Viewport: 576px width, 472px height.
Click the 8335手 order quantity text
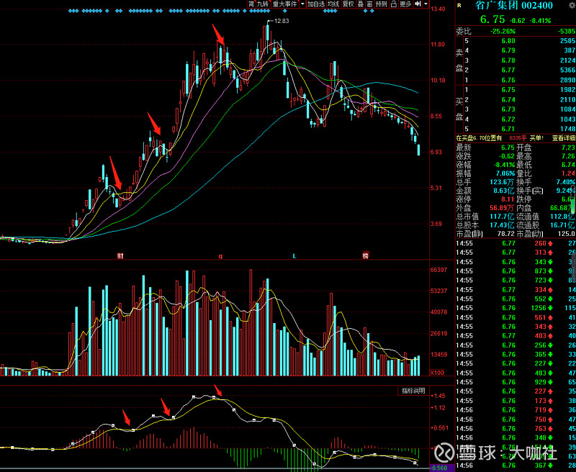518,138
